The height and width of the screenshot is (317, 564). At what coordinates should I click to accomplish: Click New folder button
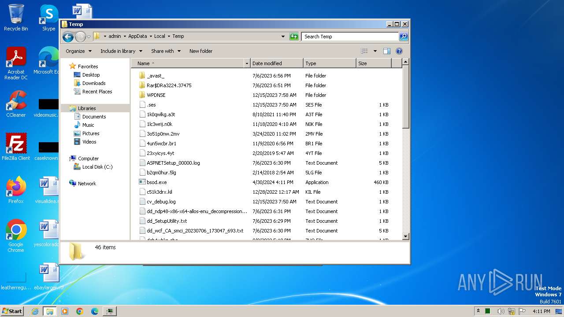[201, 51]
